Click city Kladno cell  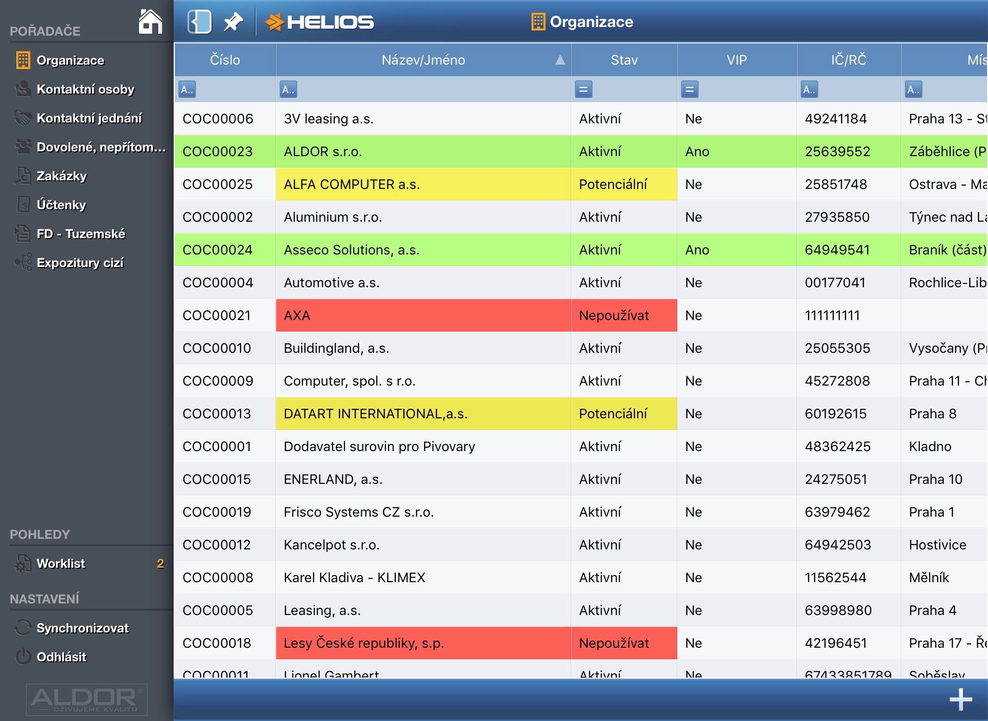pos(944,446)
